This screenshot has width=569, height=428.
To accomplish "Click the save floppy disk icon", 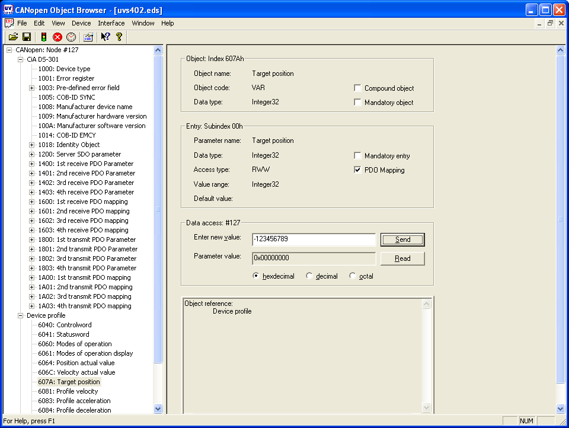I will [x=27, y=37].
